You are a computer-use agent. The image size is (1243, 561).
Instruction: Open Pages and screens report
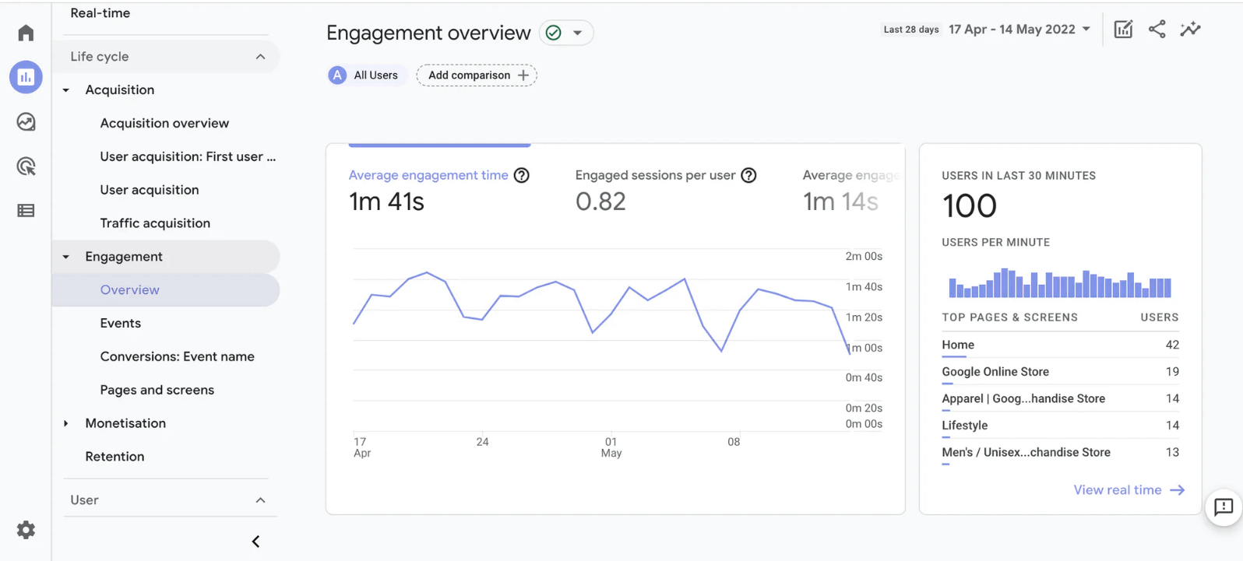pyautogui.click(x=157, y=390)
